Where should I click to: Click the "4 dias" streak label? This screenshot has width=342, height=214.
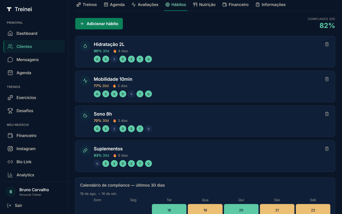pos(123,51)
